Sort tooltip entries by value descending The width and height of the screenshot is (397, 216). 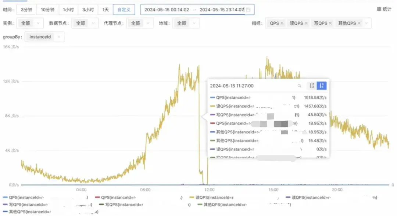click(x=322, y=86)
